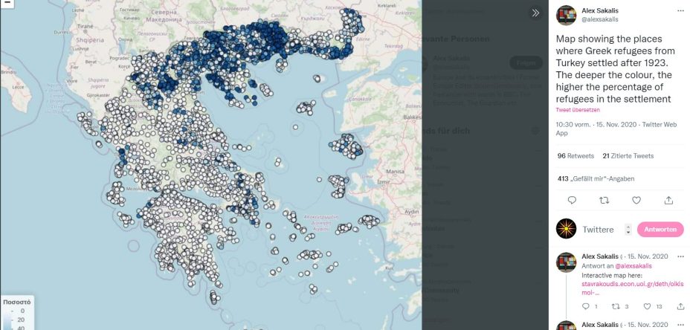Click Alex Sakalis's avatar in tweet header
690x330 pixels.
click(x=567, y=15)
